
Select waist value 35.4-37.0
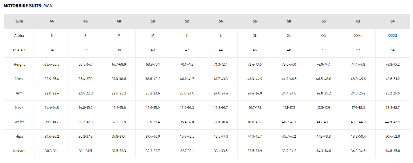pyautogui.click(x=187, y=122)
